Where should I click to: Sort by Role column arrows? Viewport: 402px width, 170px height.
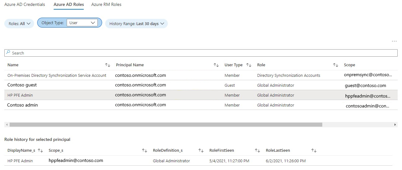[x=335, y=65]
